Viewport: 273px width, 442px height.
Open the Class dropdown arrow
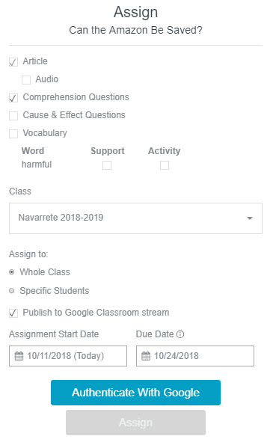[250, 218]
